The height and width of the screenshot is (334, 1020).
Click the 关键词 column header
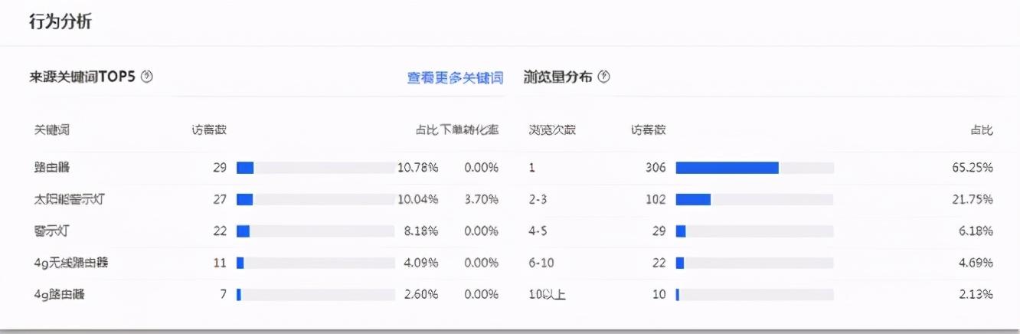pos(52,130)
